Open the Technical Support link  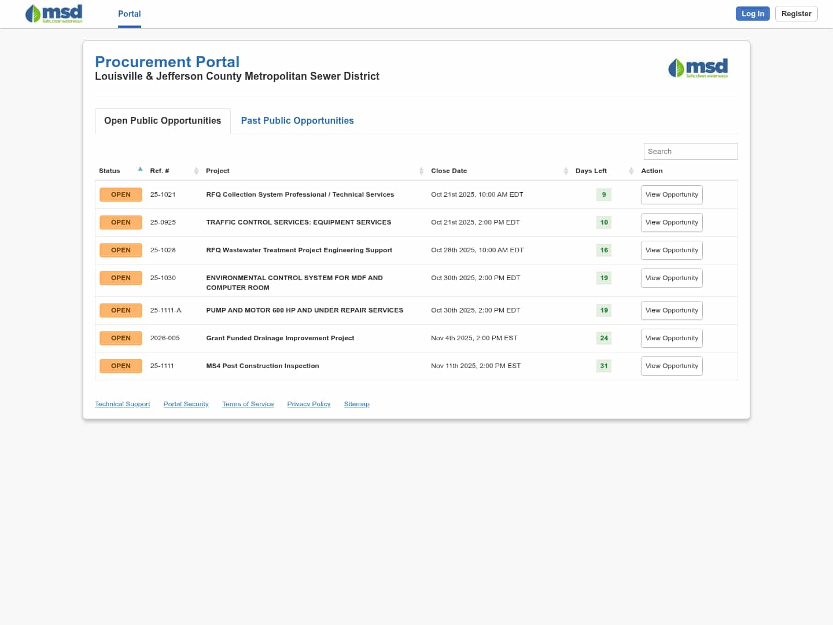click(122, 404)
